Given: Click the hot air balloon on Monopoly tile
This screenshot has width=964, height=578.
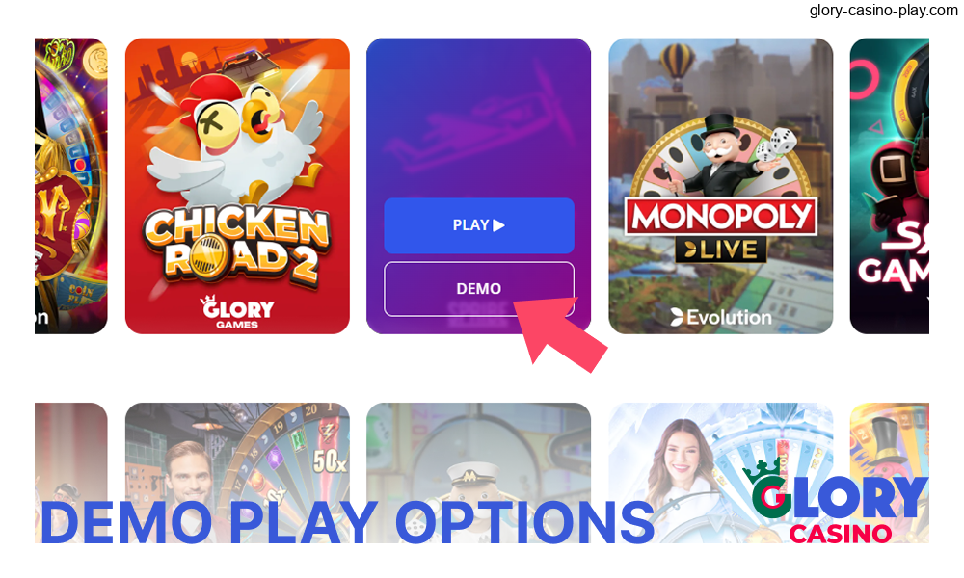Looking at the screenshot, I should click(677, 65).
